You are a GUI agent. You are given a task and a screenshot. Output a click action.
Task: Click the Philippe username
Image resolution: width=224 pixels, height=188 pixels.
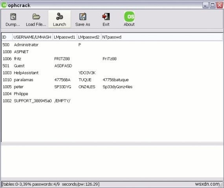tap(21, 94)
